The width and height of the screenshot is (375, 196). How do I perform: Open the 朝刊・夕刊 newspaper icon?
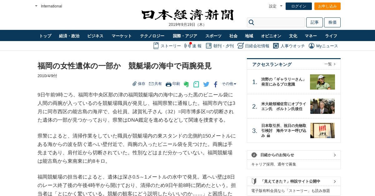208,46
